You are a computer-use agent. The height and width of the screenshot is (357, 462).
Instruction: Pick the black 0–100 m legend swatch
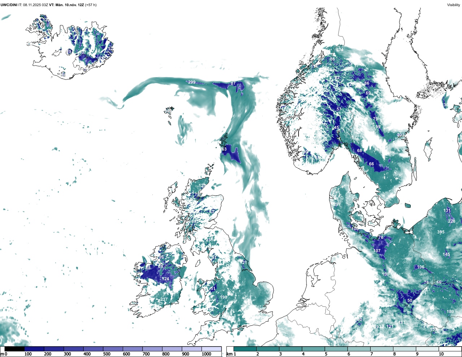pos(14,349)
